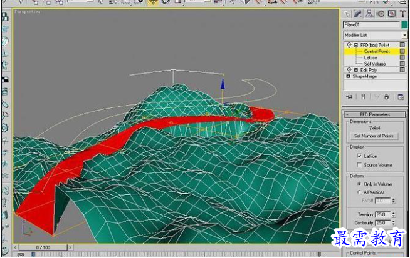Image resolution: width=410 pixels, height=258 pixels.
Task: Open the Display command panel tab
Action: coord(392,14)
